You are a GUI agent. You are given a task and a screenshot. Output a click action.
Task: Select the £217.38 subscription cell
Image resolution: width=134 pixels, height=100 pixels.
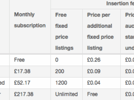(24, 94)
